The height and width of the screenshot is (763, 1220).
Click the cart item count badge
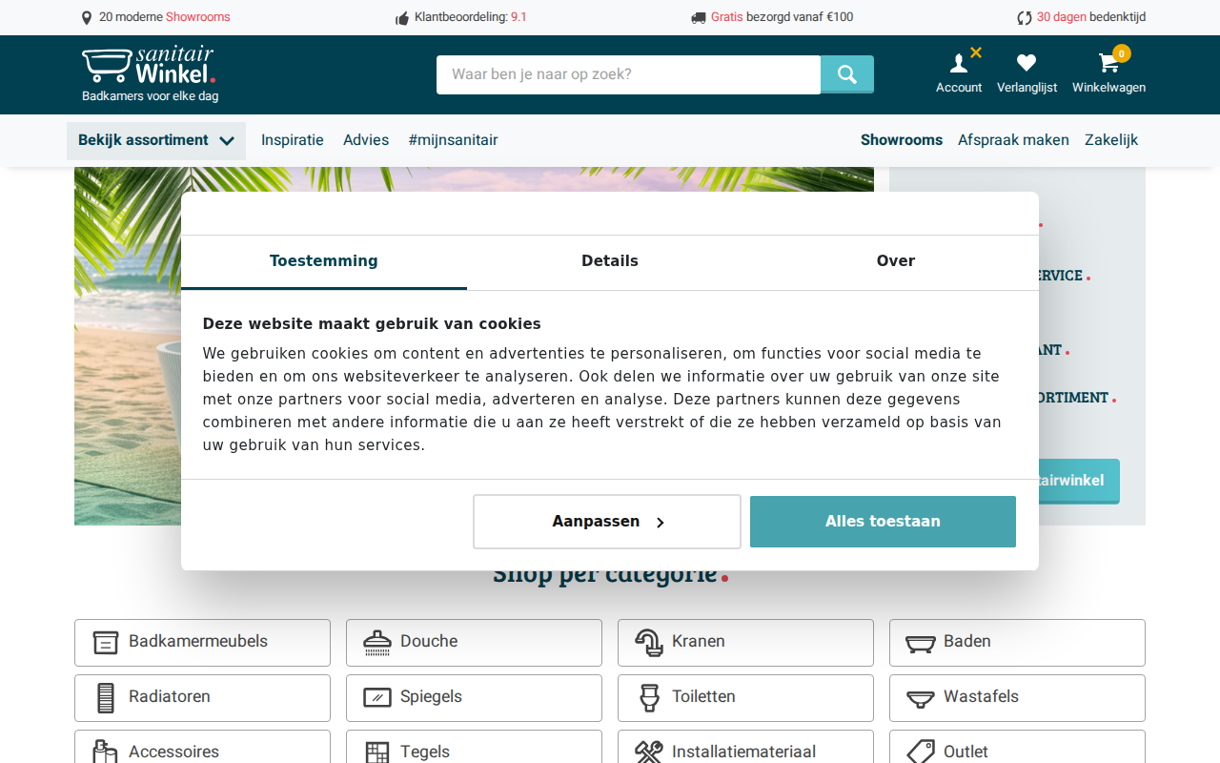tap(1122, 53)
